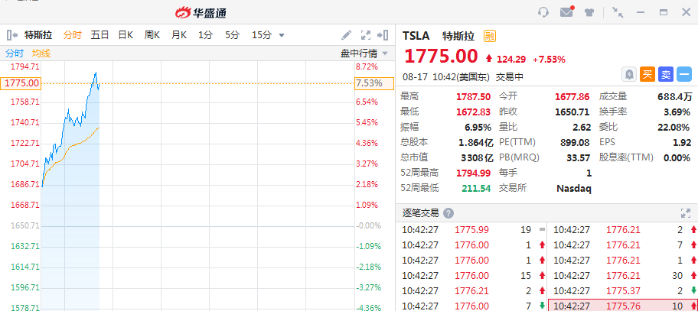Click the shrink window arrows icon

click(x=618, y=12)
